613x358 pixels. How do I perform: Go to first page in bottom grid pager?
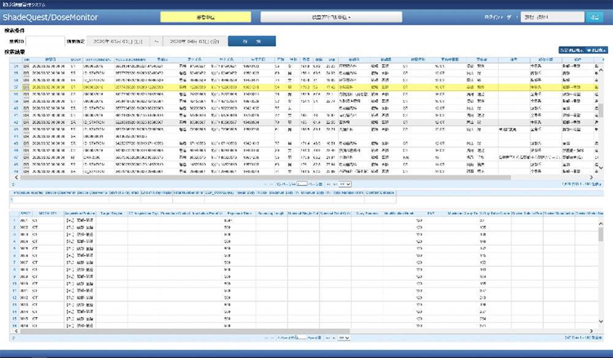tap(265, 338)
